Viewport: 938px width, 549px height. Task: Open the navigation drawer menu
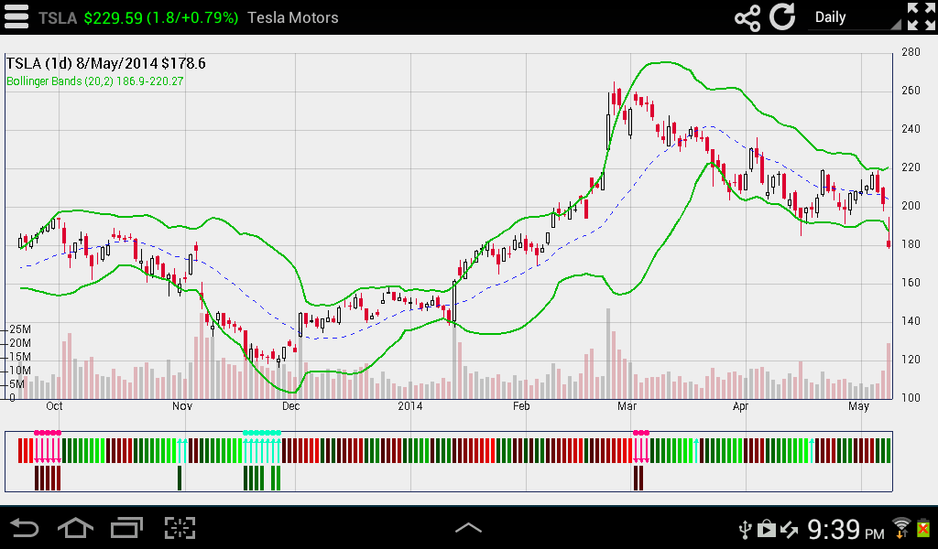(16, 16)
